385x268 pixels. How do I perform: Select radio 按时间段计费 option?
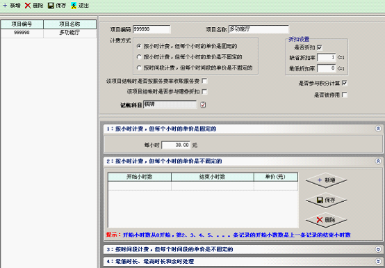point(139,68)
